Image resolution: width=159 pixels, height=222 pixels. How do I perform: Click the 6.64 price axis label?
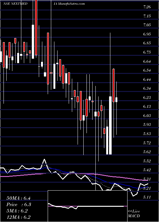coord(147,62)
